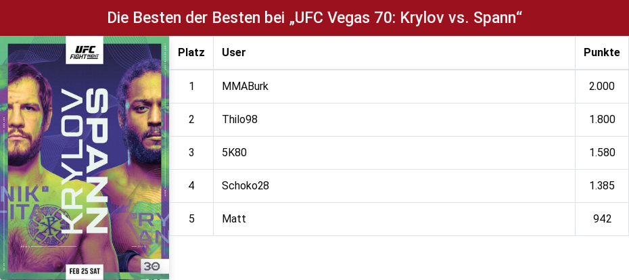The image size is (629, 280).
Task: Click rank number 3 in Platz column
Action: [191, 152]
